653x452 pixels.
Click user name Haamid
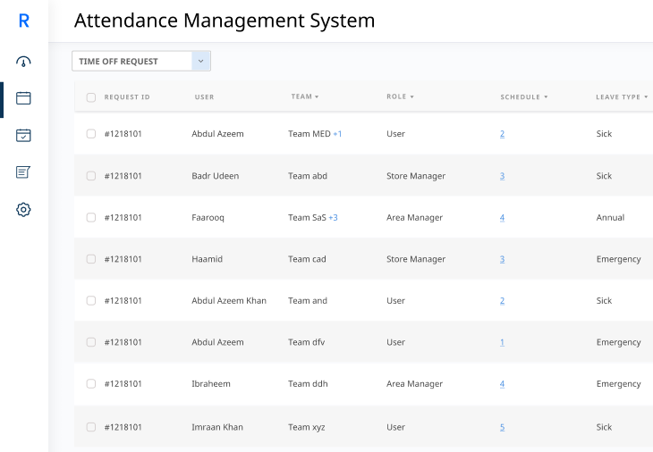207,259
